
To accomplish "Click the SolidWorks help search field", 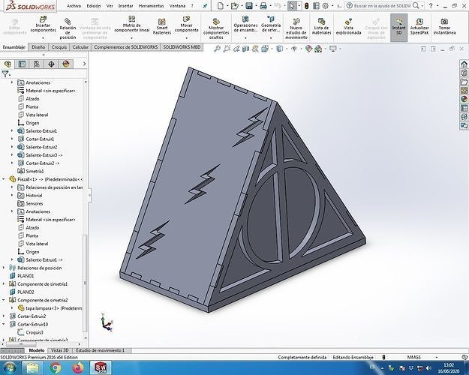I will pyautogui.click(x=383, y=6).
